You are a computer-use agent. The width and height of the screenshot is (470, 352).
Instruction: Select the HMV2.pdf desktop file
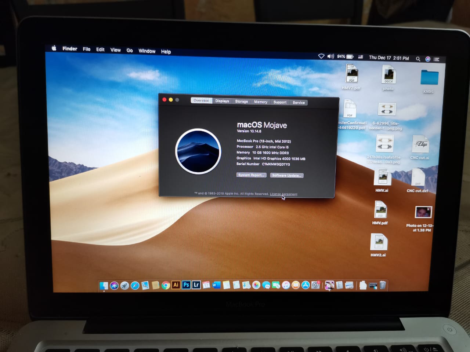pyautogui.click(x=351, y=77)
